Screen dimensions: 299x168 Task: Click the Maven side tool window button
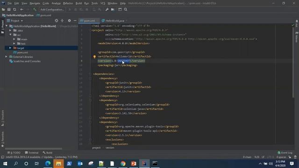pos(297,37)
